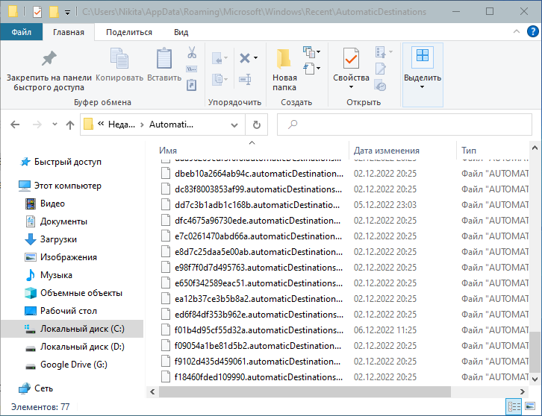The image size is (542, 416).
Task: Click the New folder icon in title bar
Action: (x=54, y=12)
